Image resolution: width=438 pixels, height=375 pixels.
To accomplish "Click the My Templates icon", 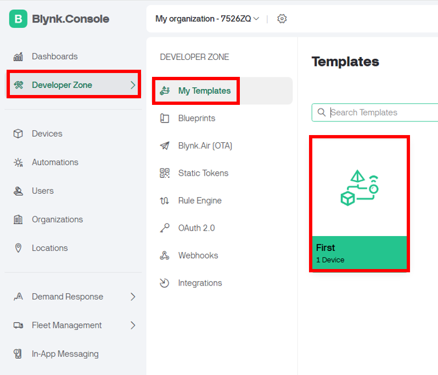I will [x=165, y=91].
